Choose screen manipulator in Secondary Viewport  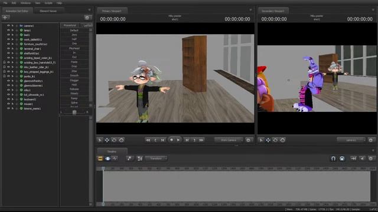tap(282, 140)
